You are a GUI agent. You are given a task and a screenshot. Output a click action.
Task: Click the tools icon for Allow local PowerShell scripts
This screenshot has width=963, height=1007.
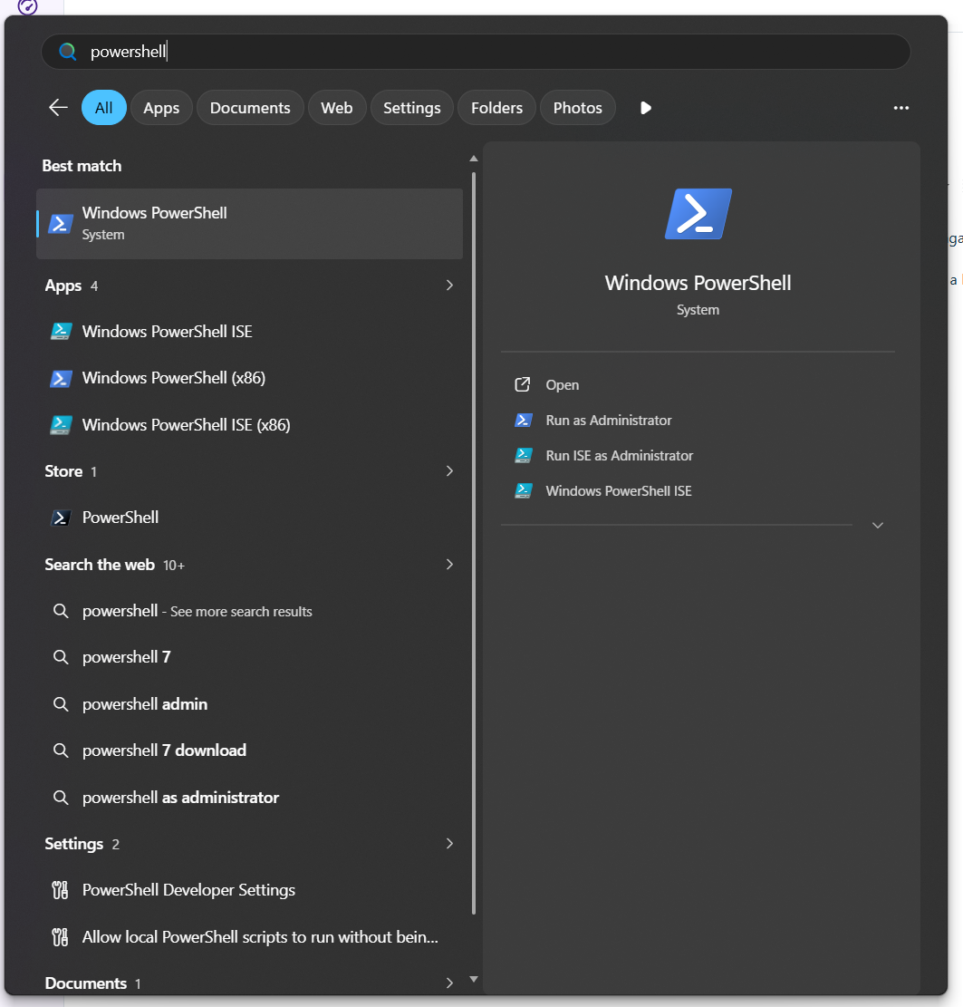(60, 937)
